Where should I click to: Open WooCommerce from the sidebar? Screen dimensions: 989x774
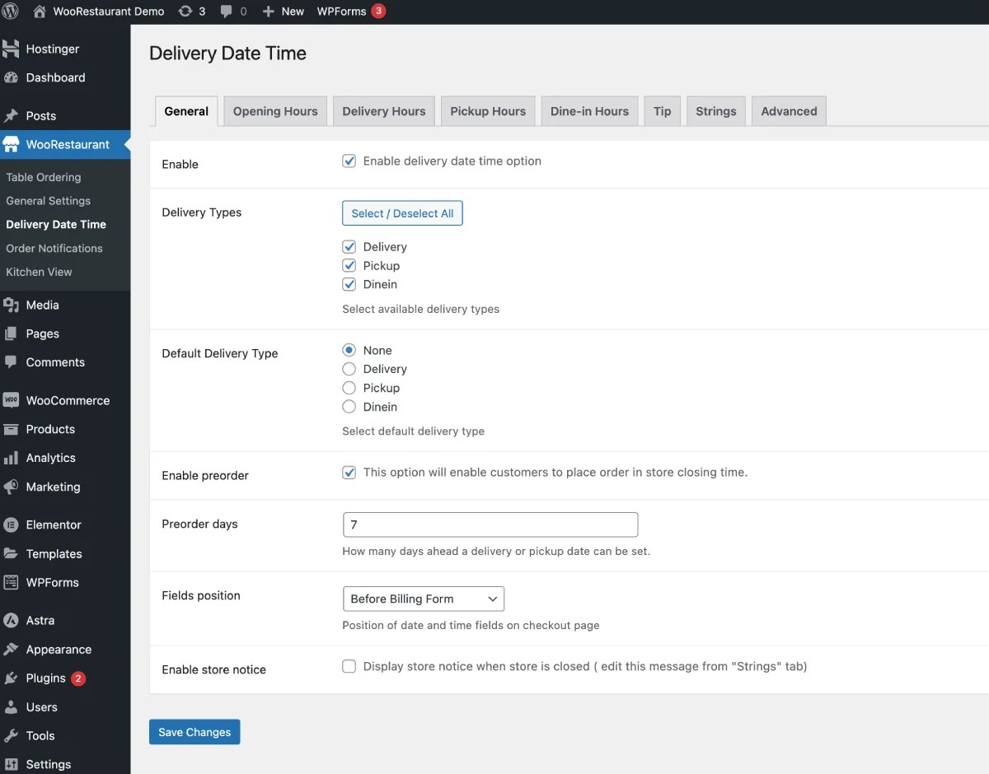[68, 400]
